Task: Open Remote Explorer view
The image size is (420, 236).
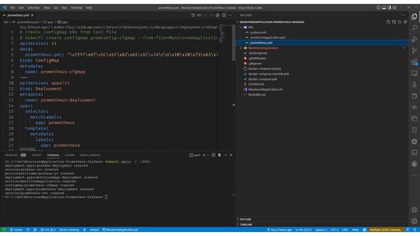Action: pyautogui.click(x=414, y=73)
